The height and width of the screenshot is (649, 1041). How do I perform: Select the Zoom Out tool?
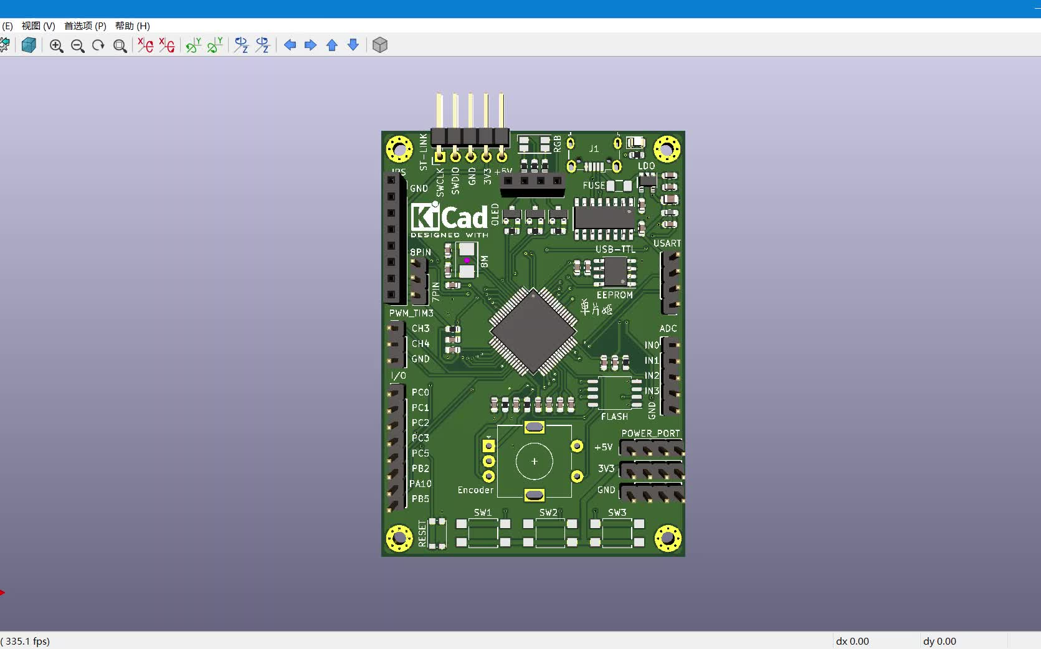click(78, 45)
